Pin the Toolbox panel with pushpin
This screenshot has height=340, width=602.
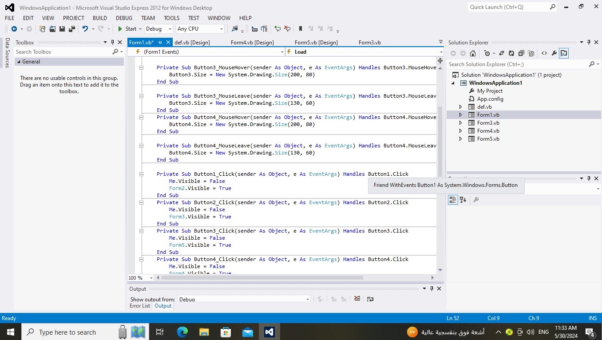[x=112, y=42]
